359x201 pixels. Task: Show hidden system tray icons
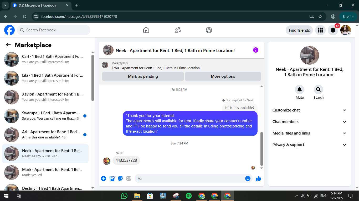[x=297, y=196]
